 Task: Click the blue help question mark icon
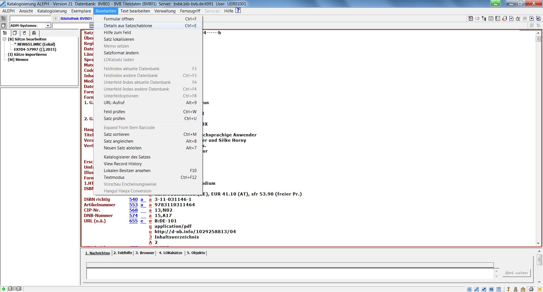click(x=238, y=10)
